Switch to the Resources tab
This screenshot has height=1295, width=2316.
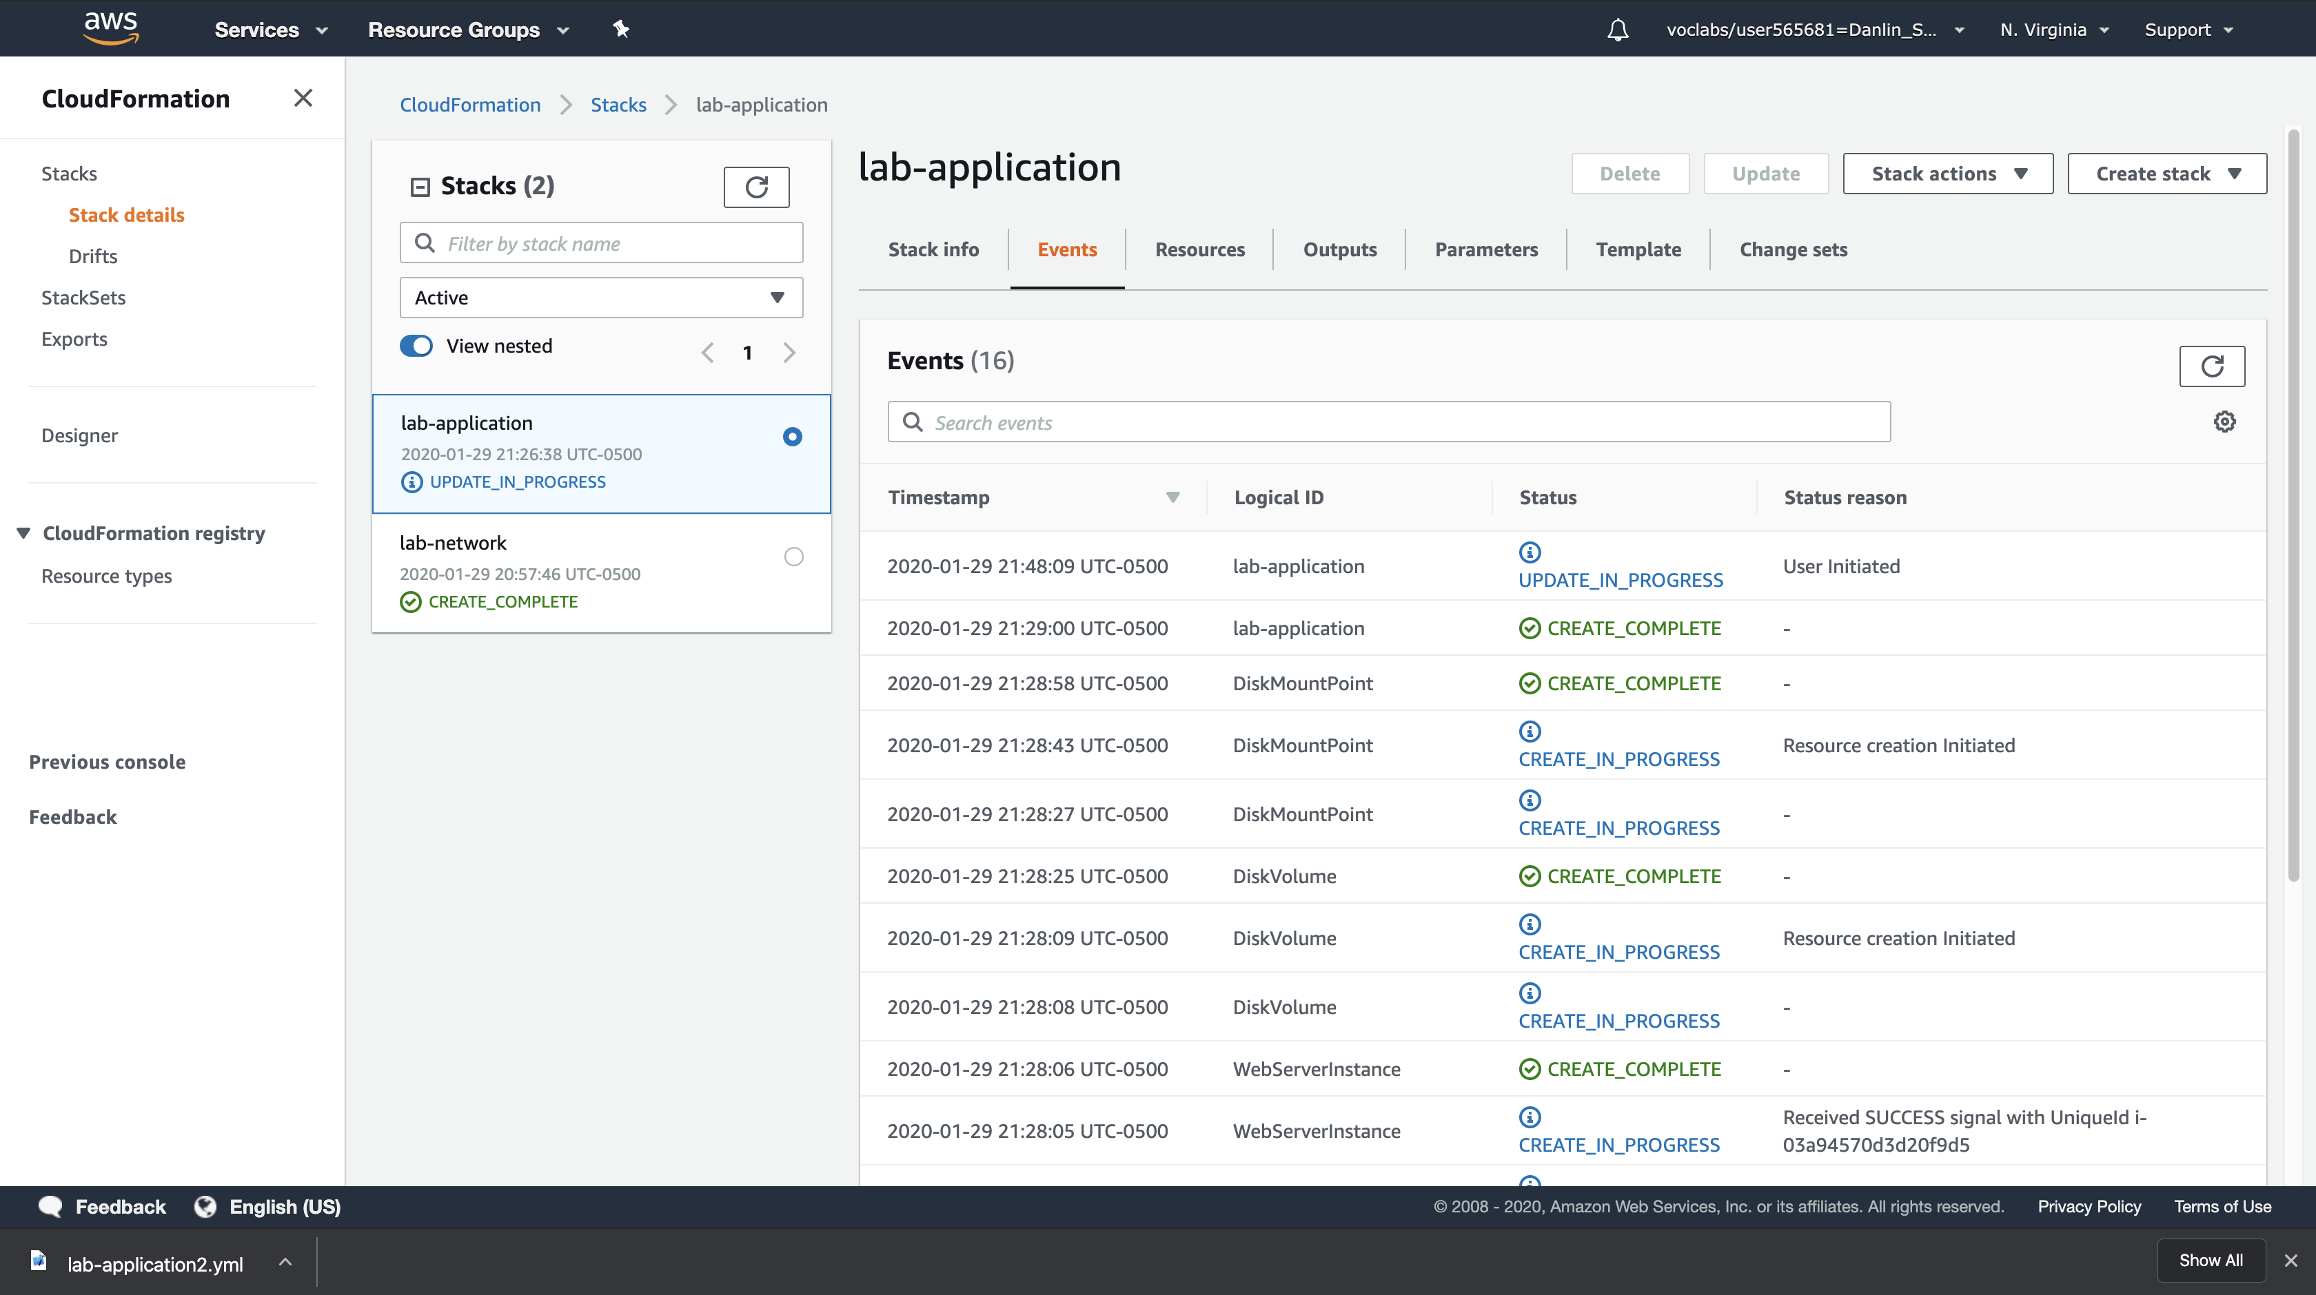pos(1199,249)
